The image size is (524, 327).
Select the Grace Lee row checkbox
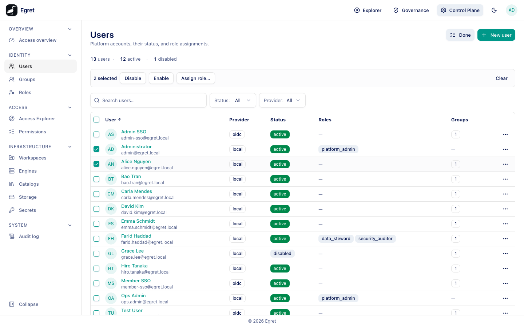(x=96, y=254)
